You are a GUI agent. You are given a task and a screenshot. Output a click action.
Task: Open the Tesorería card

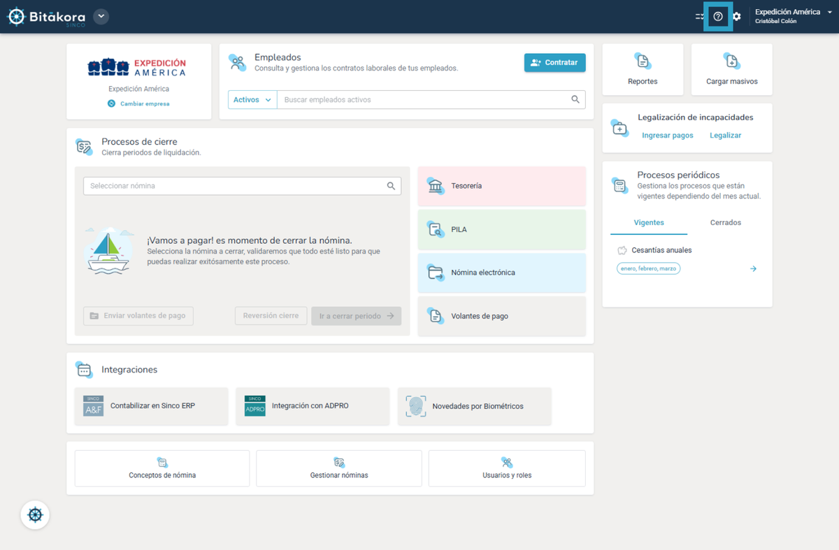501,186
